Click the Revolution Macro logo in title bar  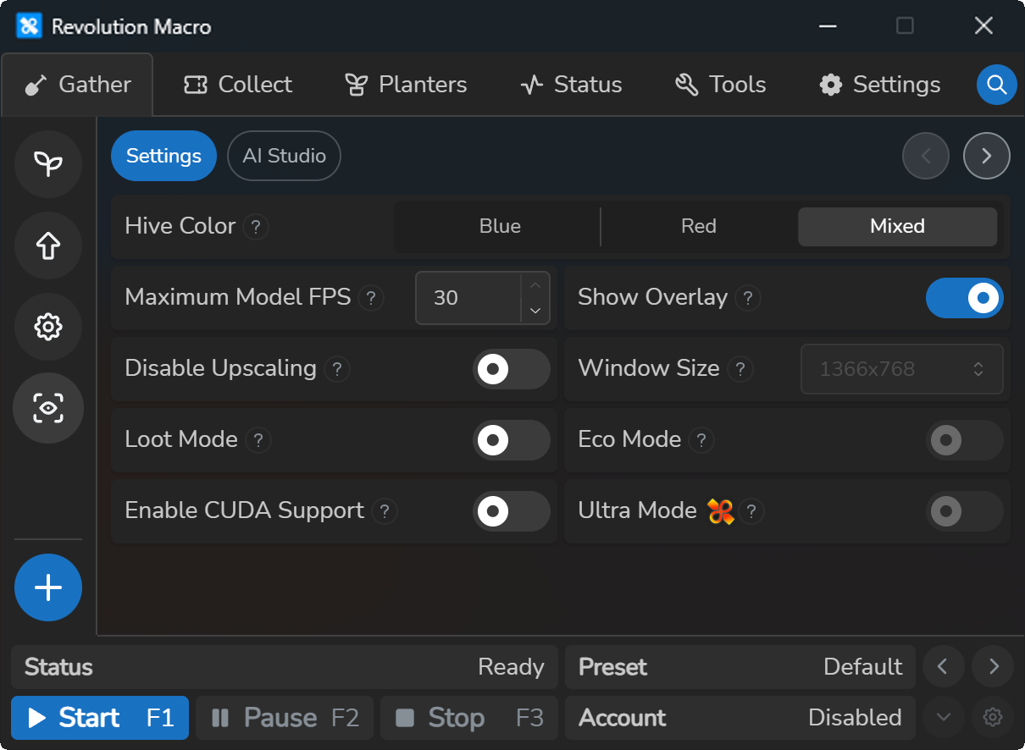(x=29, y=26)
